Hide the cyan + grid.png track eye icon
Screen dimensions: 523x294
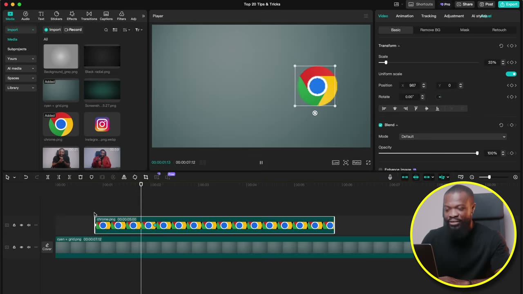tap(21, 247)
